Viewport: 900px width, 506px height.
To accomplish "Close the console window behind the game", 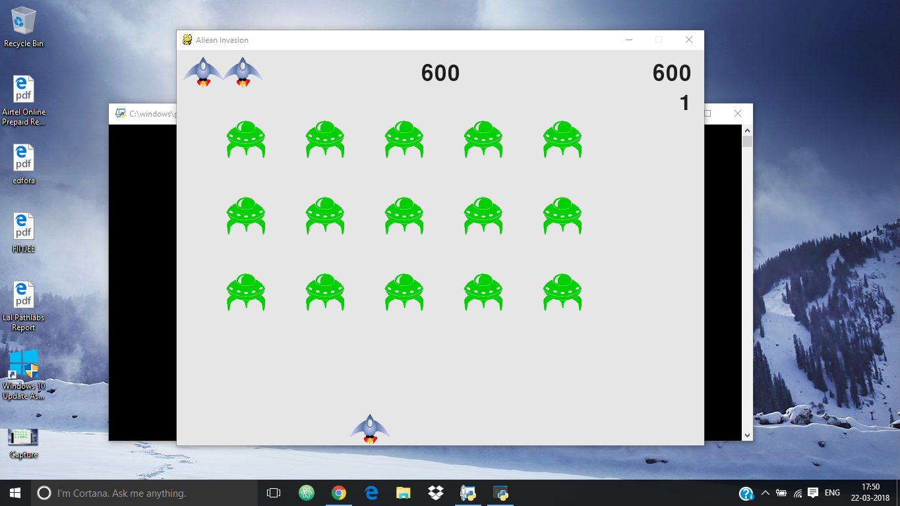I will pyautogui.click(x=738, y=113).
